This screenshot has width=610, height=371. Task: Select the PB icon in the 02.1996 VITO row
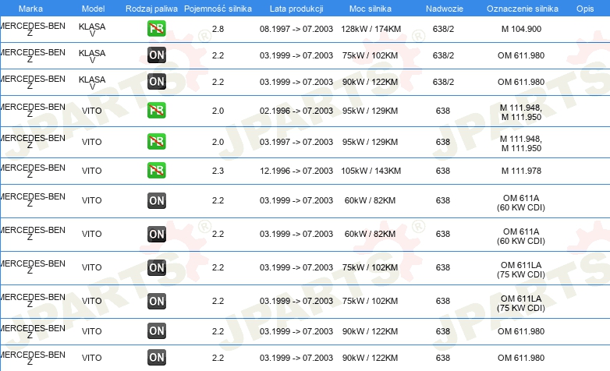point(156,111)
